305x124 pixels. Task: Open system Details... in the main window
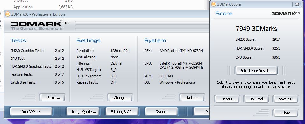(x=192, y=98)
